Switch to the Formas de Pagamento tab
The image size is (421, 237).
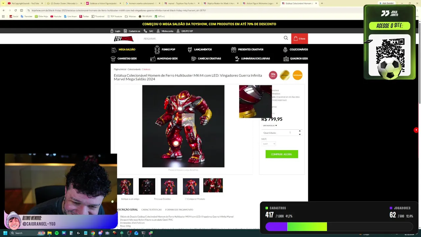179,210
